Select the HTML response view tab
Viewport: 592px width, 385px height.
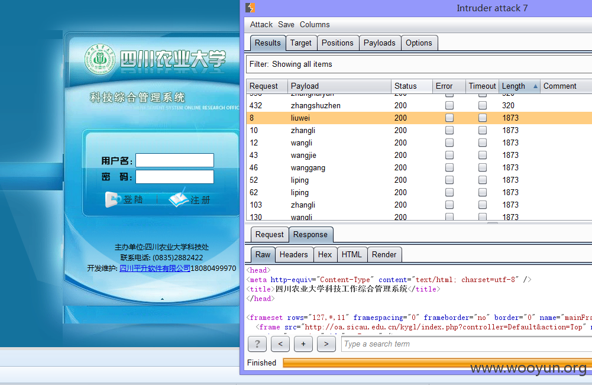(351, 255)
